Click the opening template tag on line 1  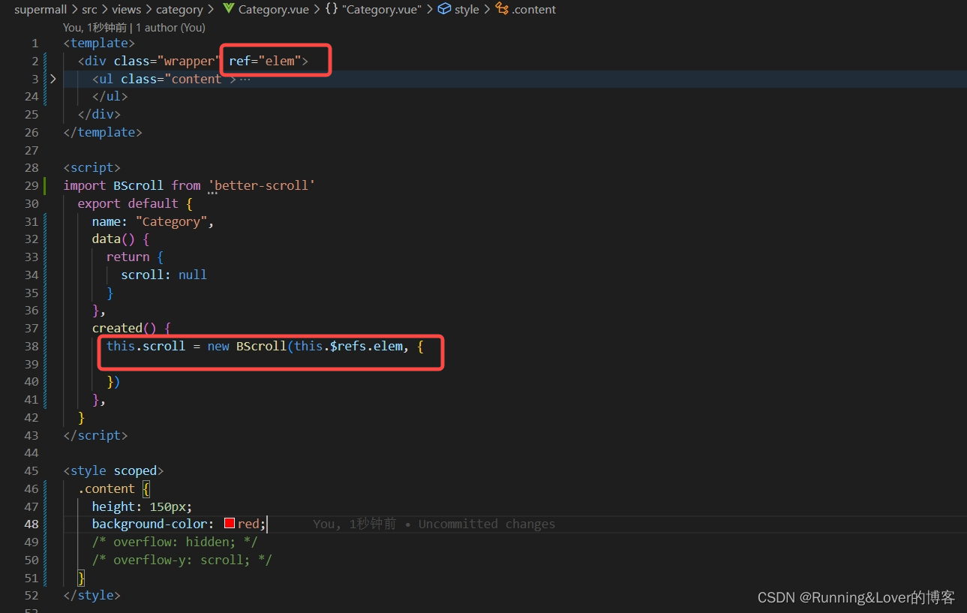point(99,43)
